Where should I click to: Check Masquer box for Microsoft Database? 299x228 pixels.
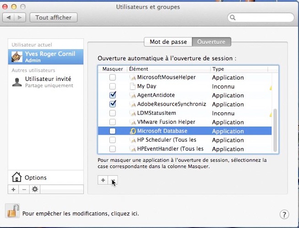(113, 131)
